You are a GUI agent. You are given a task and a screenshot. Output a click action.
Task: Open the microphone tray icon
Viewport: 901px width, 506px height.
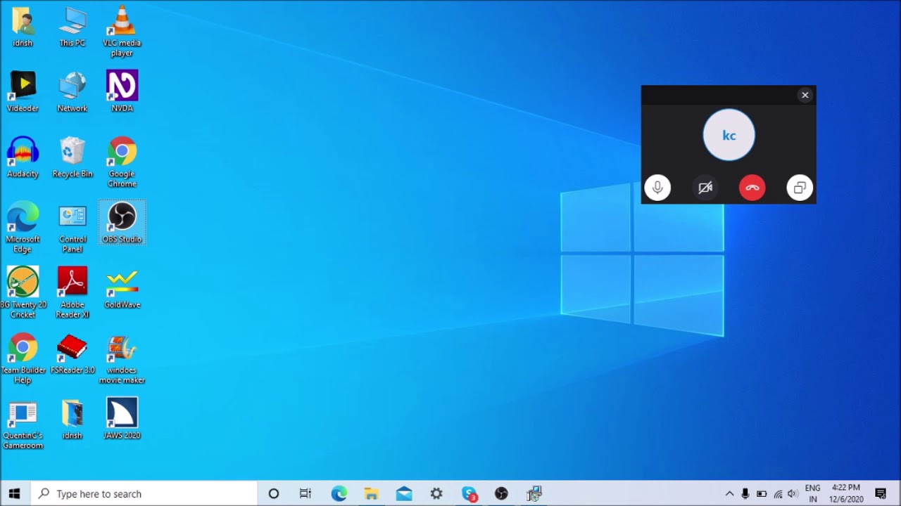coord(745,493)
